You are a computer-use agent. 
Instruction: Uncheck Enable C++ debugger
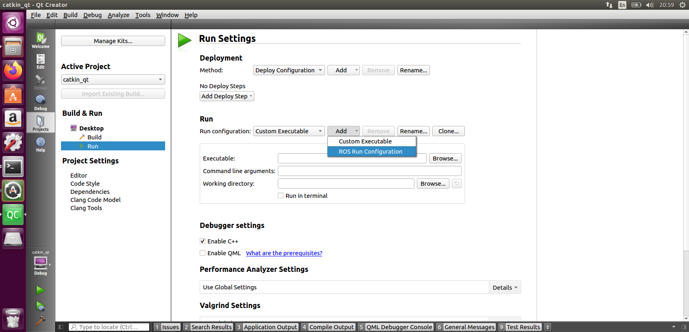[203, 241]
